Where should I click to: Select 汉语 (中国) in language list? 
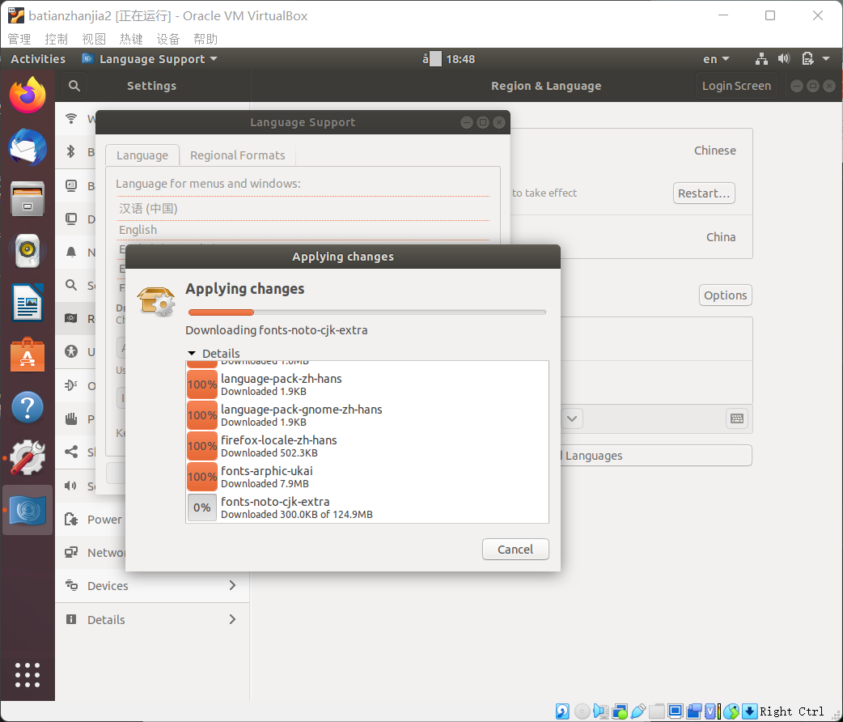pos(303,209)
